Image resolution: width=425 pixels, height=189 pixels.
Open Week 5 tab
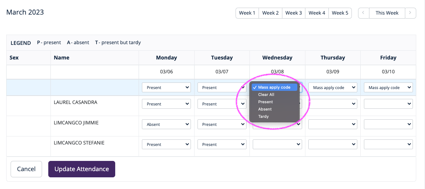(340, 13)
